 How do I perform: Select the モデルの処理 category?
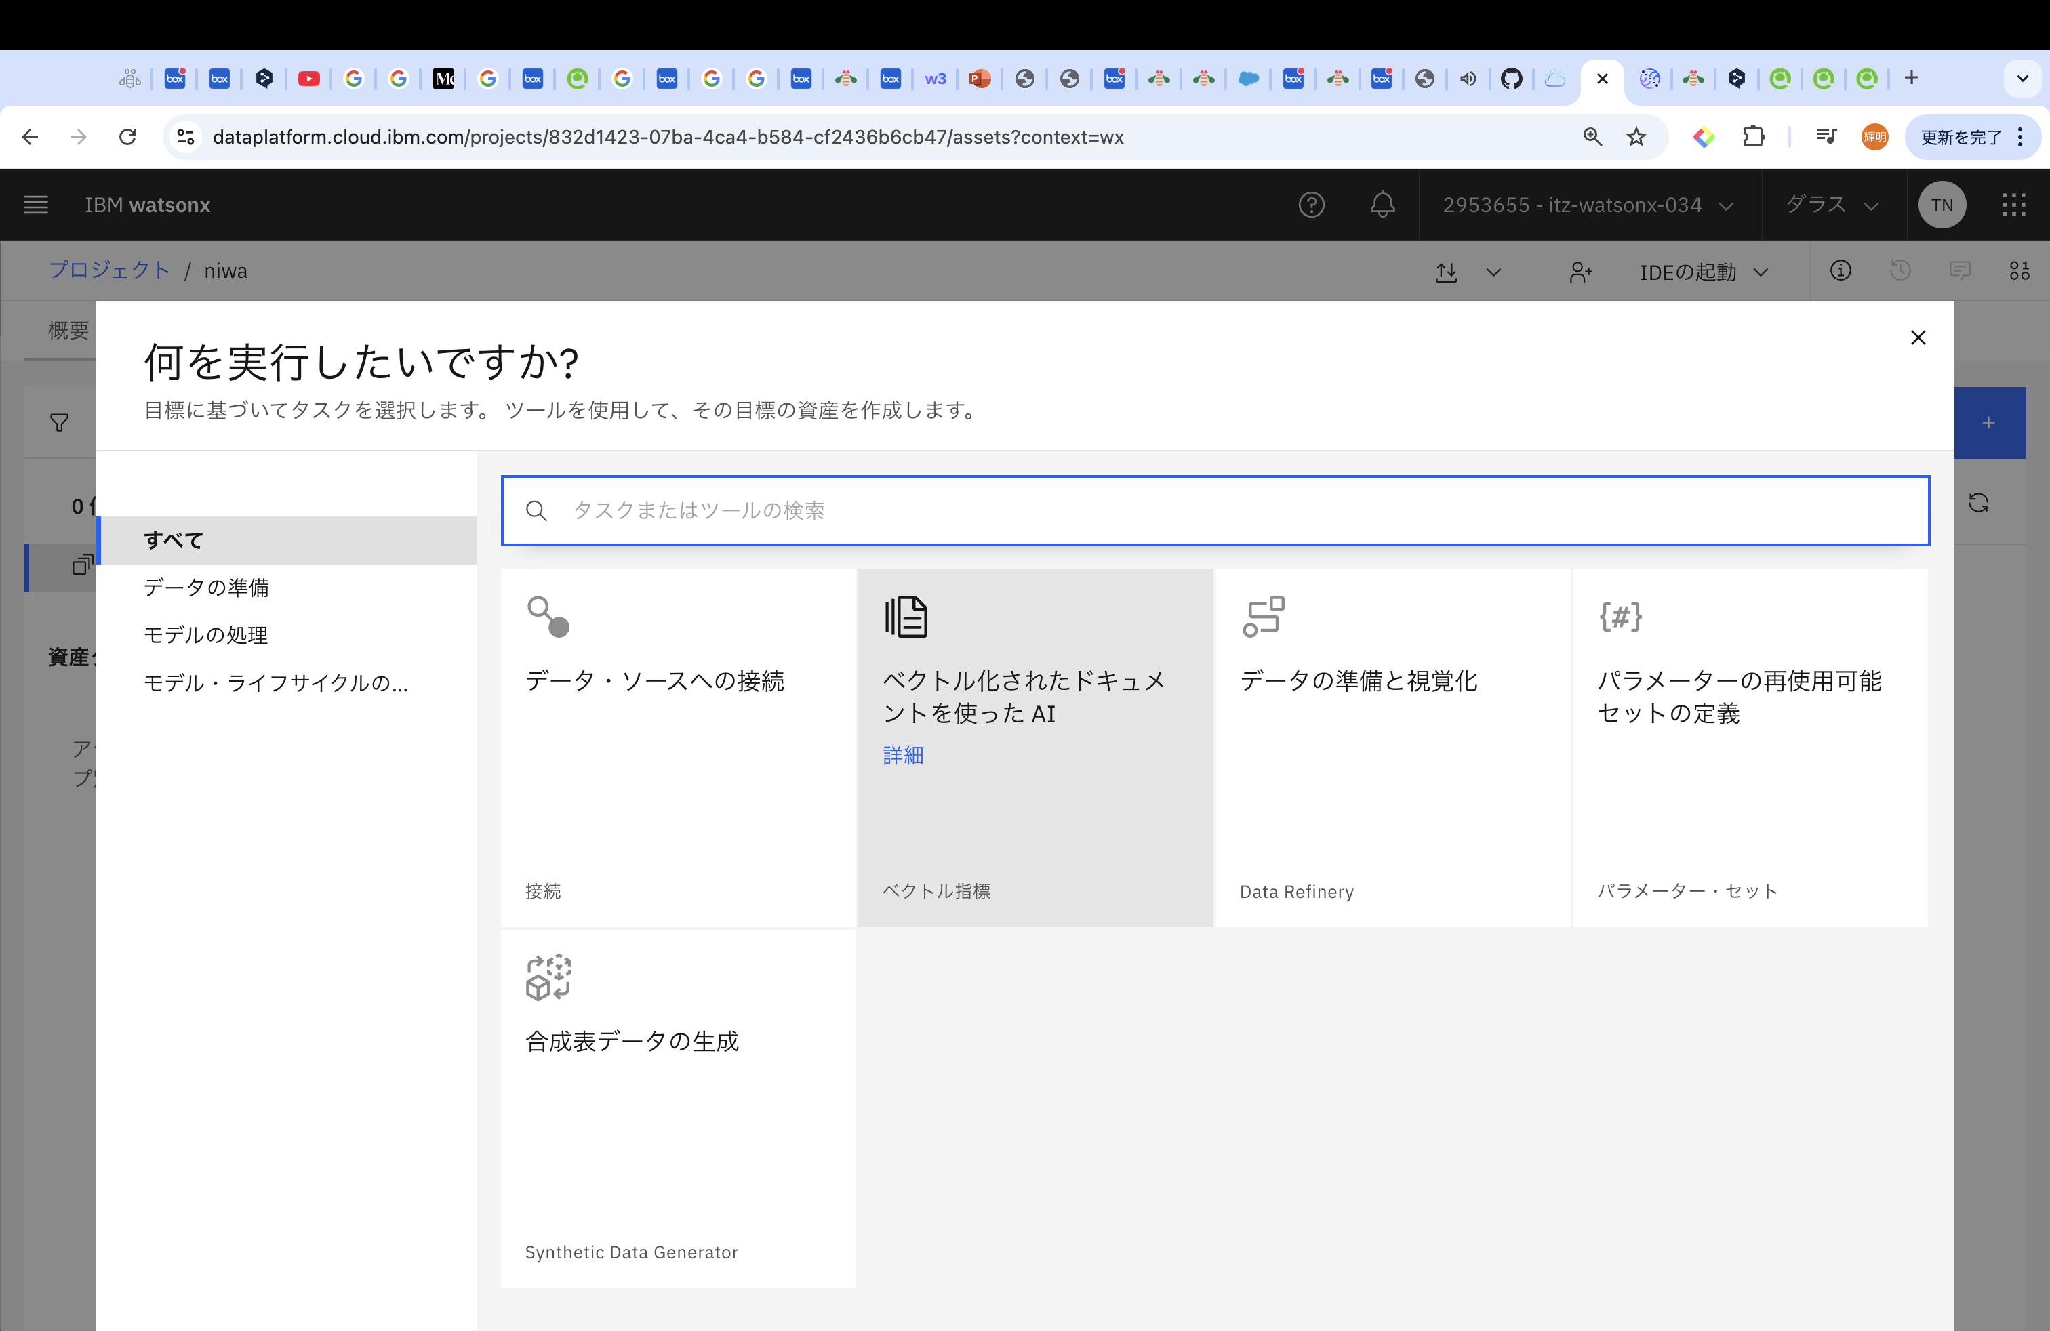(x=206, y=634)
